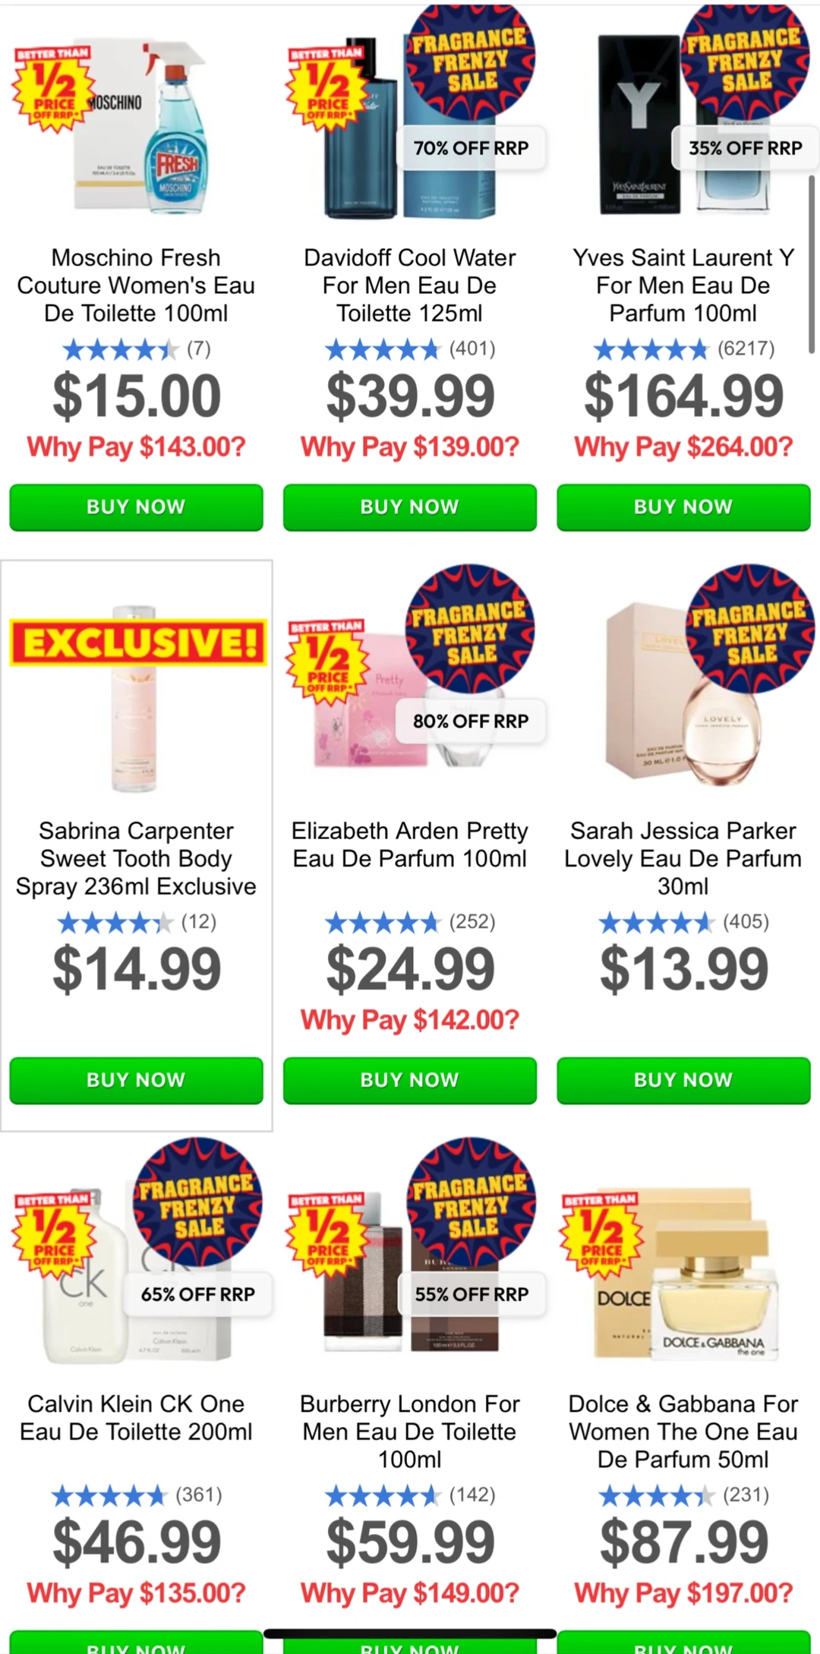
Task: Buy Now the Sarah Jessica Parker Lovely
Action: click(683, 1081)
